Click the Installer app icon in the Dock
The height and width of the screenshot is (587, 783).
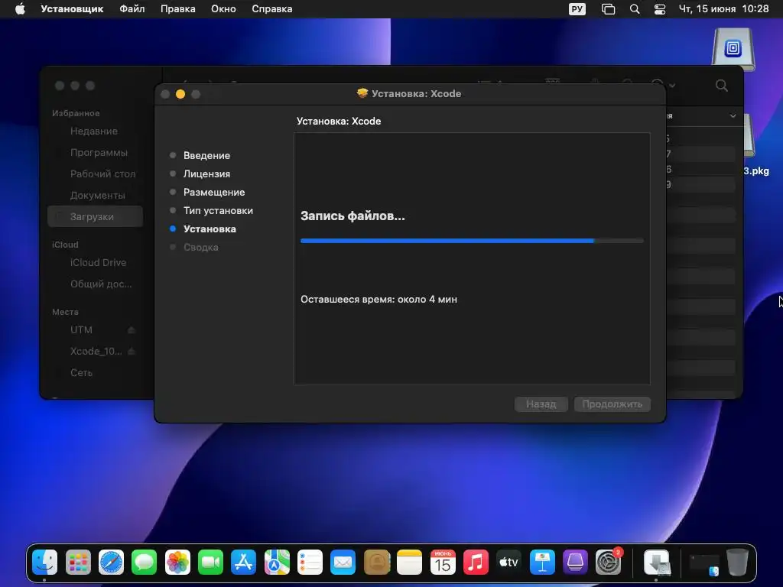click(x=656, y=563)
